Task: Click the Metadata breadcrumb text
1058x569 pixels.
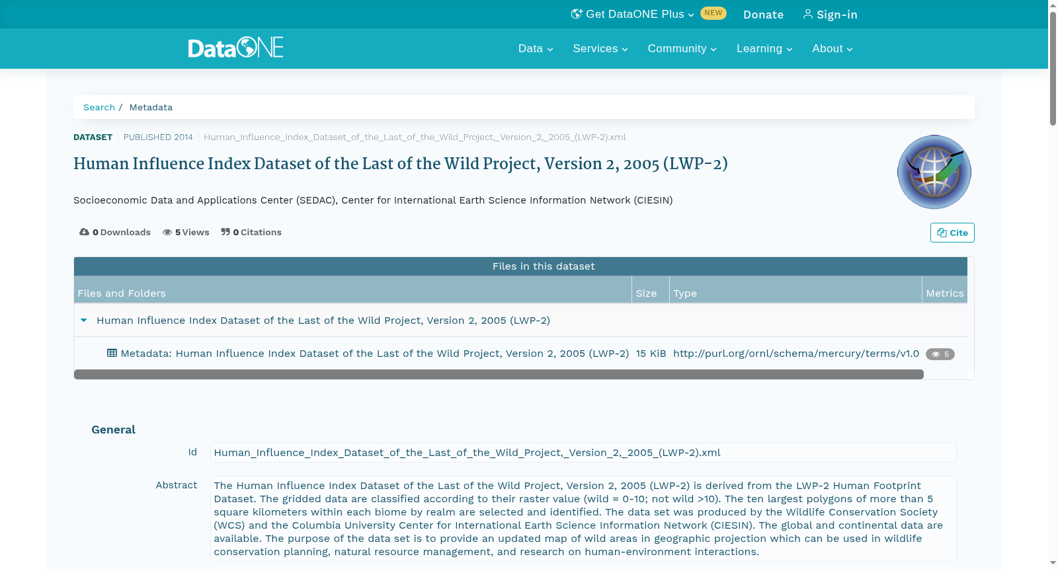Action: pyautogui.click(x=151, y=107)
